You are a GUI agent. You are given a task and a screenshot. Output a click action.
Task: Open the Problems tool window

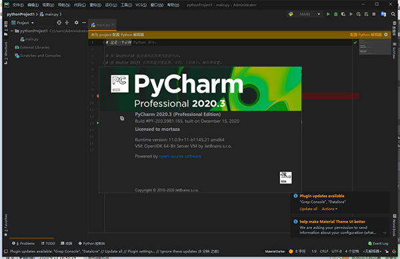click(23, 244)
